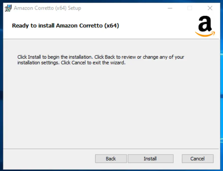Click the instruction line starting "Click Install to begin"

(101, 57)
